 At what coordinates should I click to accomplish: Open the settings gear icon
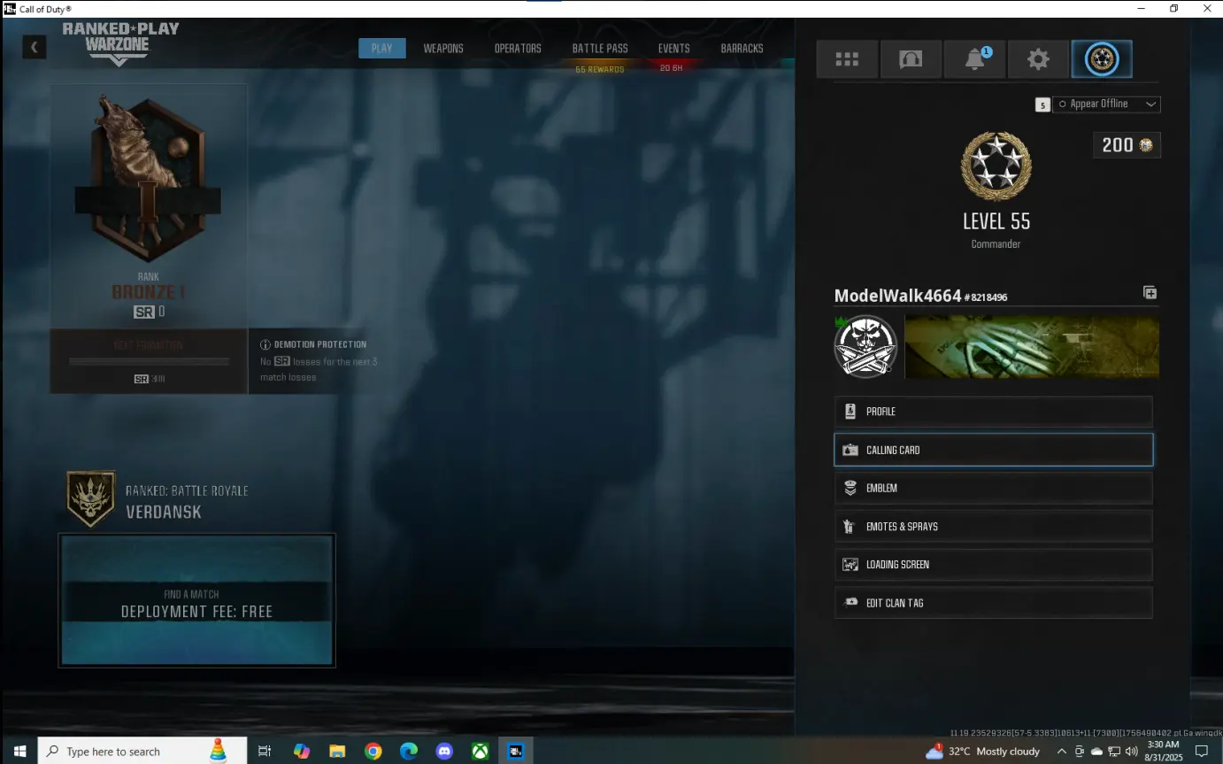(1038, 59)
